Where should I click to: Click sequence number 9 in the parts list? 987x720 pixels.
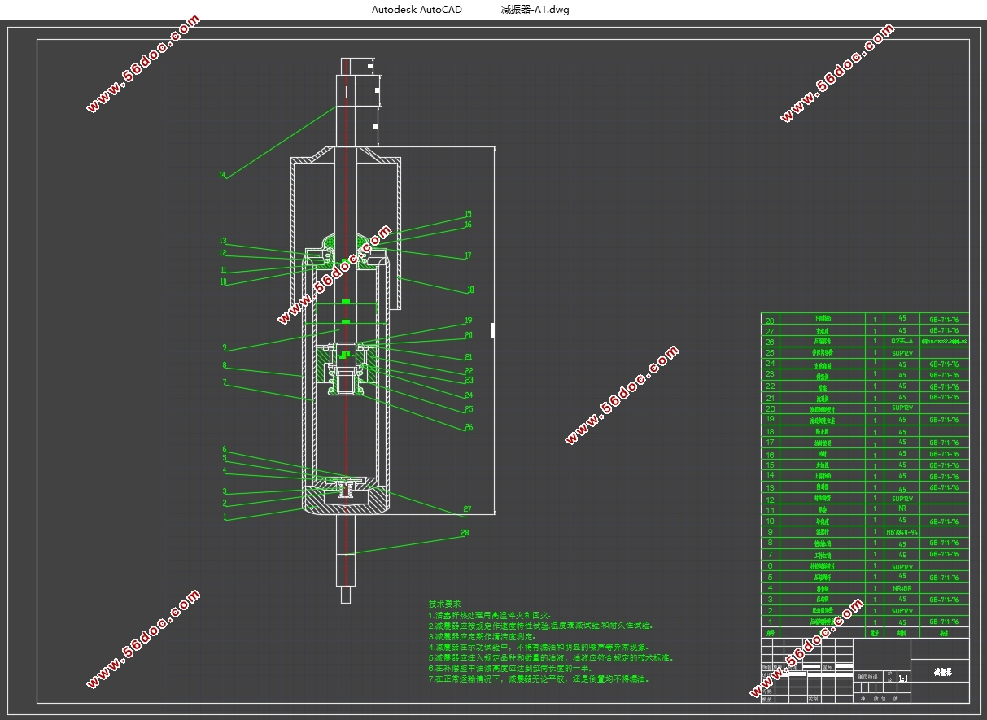[x=770, y=531]
